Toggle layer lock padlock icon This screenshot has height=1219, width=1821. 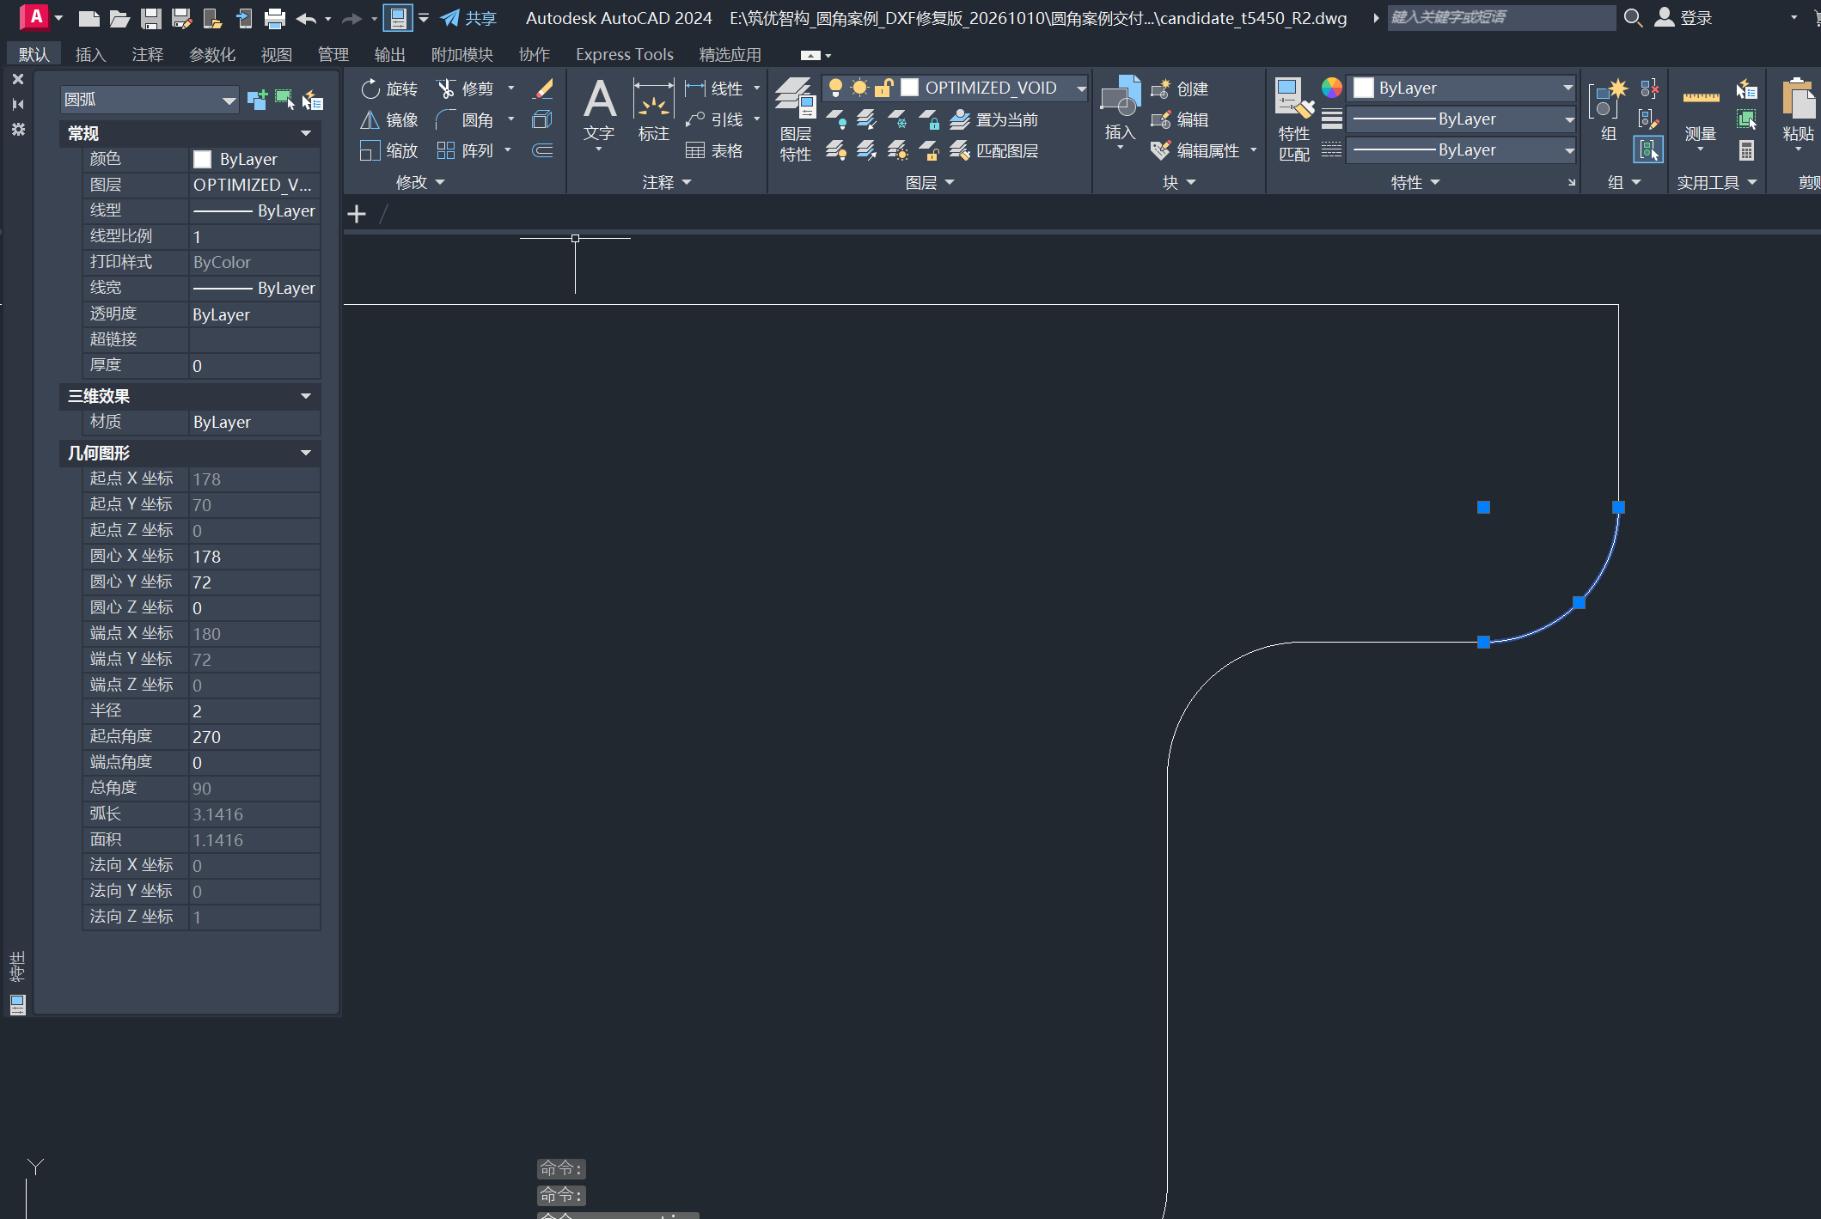tap(883, 88)
